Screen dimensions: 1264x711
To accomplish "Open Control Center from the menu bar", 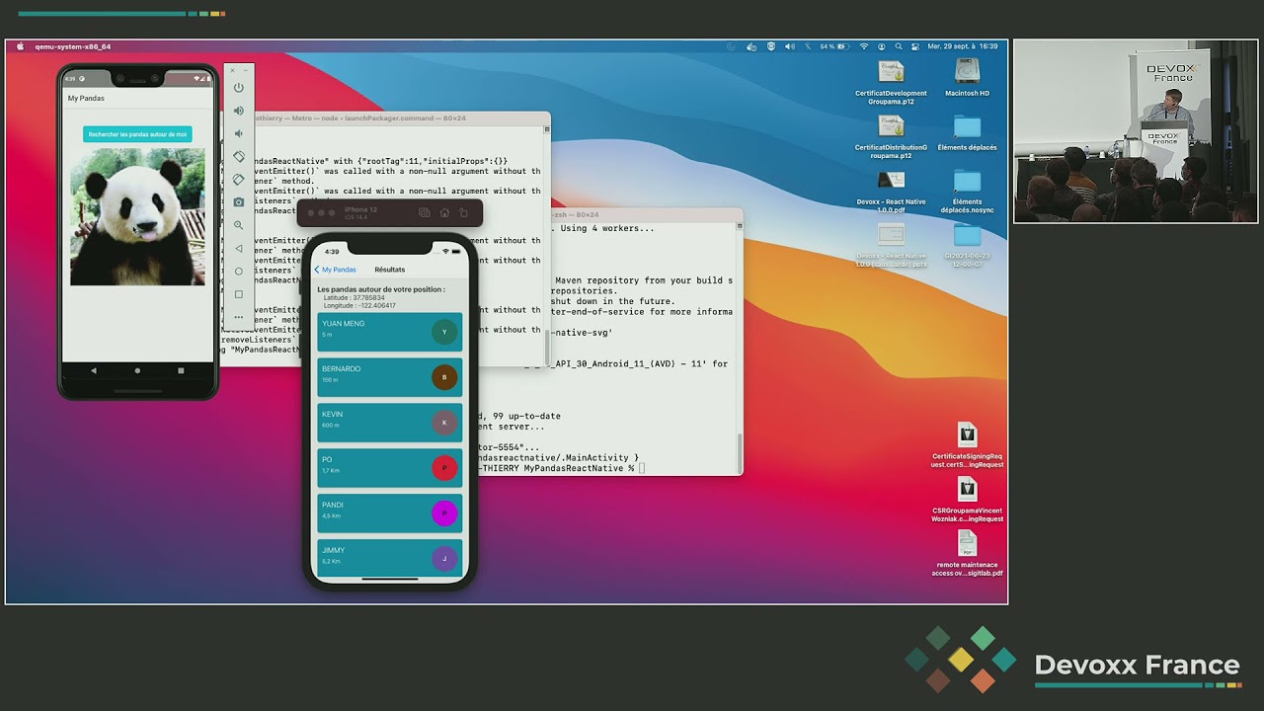I will 914,46.
